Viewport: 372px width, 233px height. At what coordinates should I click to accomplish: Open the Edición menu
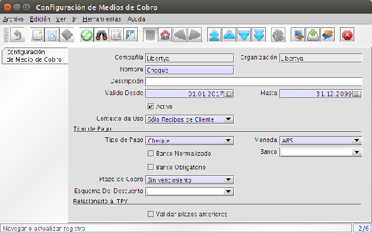point(40,19)
